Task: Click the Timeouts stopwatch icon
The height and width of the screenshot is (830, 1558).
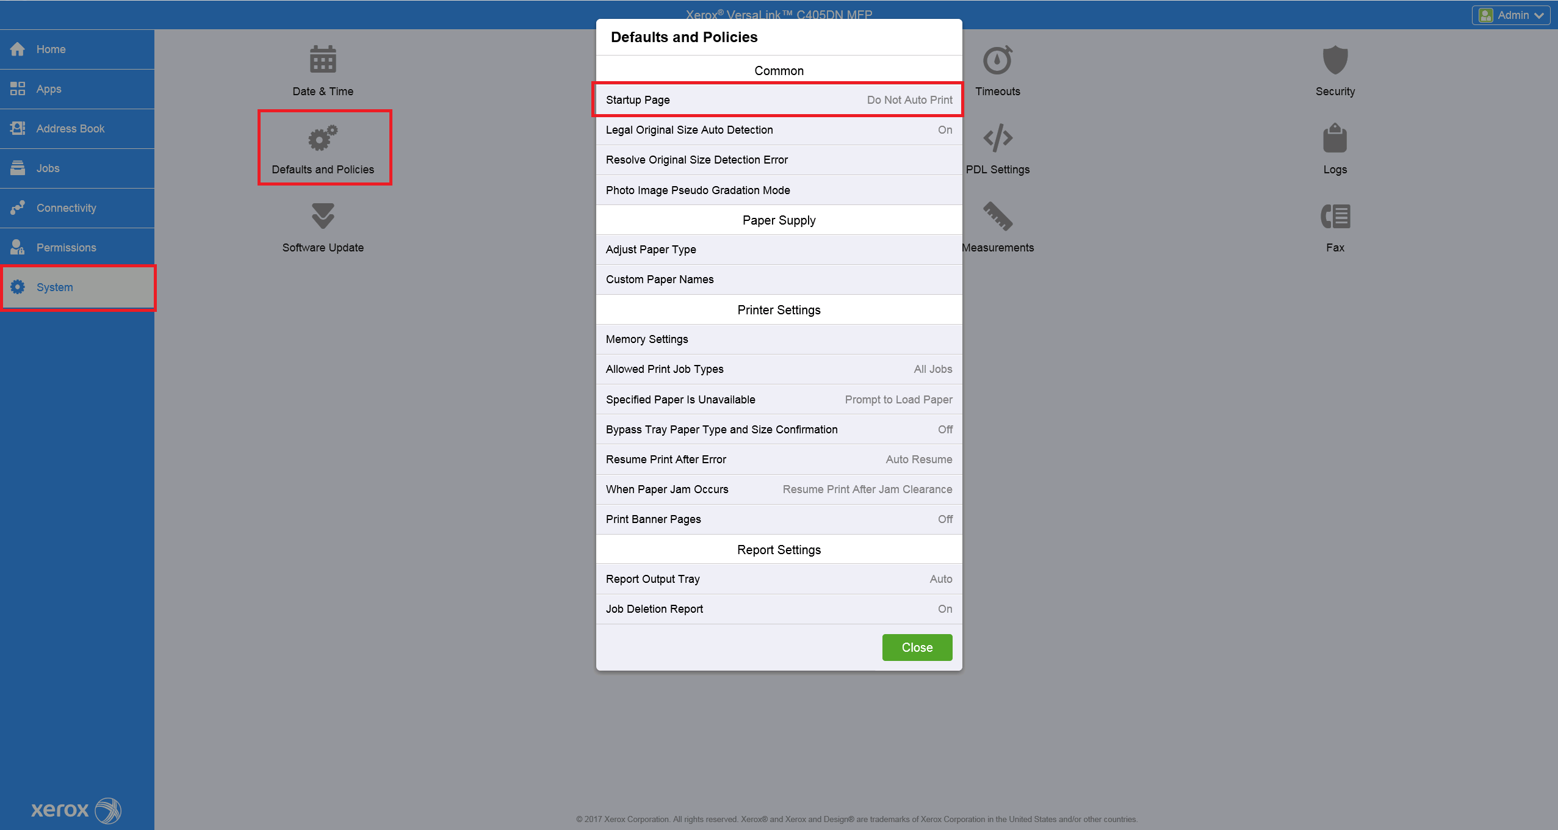Action: (x=997, y=60)
